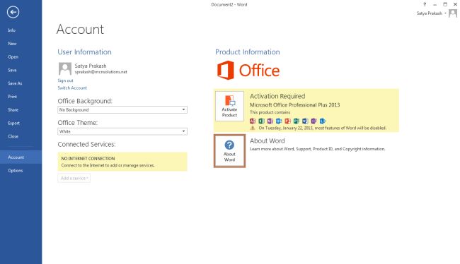Click the Excel app icon
Screen dimensions: 460x264
[x=261, y=121]
